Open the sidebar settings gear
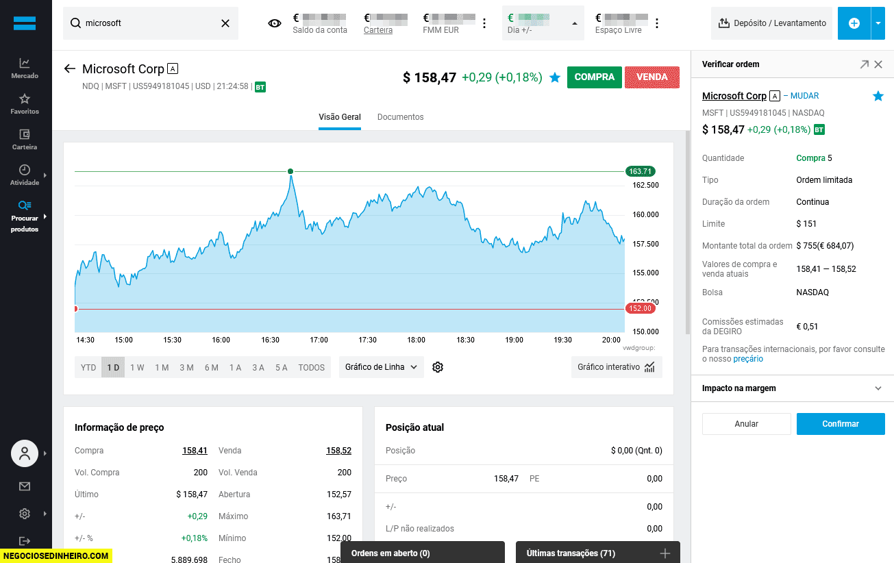Image resolution: width=894 pixels, height=563 pixels. tap(25, 514)
